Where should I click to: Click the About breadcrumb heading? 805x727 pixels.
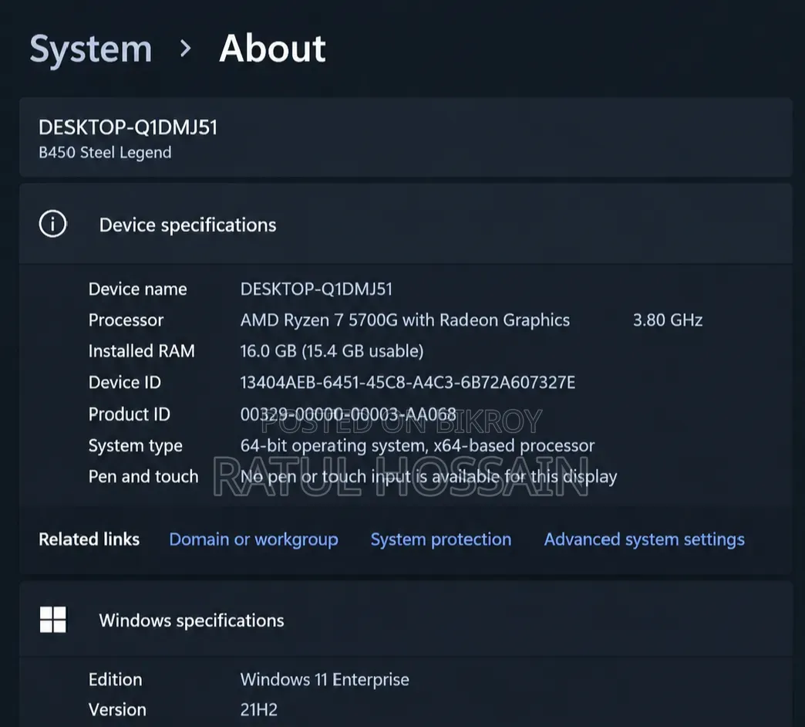pyautogui.click(x=272, y=49)
